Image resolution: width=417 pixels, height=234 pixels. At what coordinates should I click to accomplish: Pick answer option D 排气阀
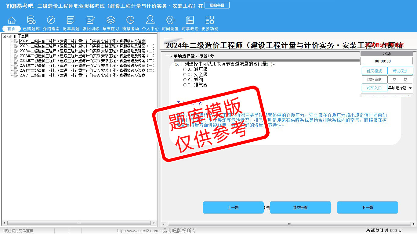pos(185,85)
